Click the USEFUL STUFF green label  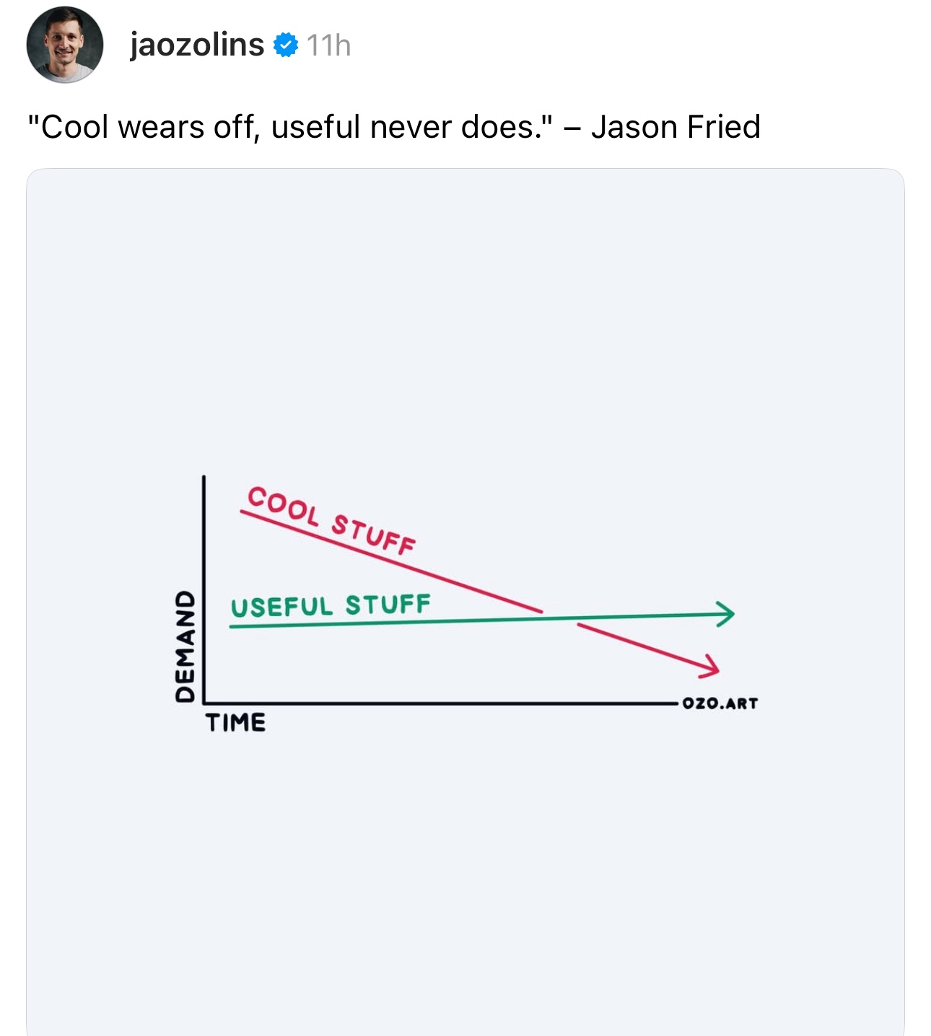tap(331, 606)
